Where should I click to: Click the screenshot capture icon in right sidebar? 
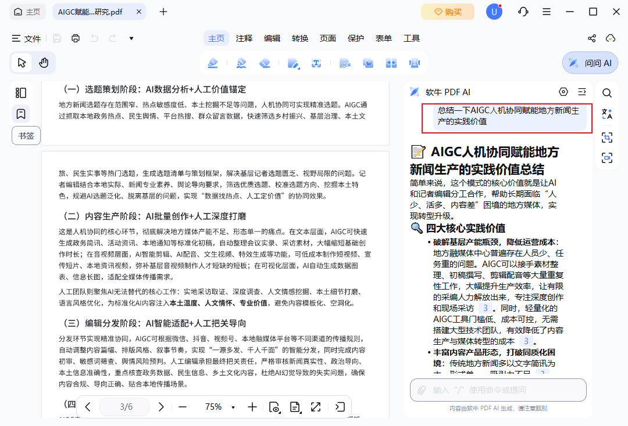point(606,157)
